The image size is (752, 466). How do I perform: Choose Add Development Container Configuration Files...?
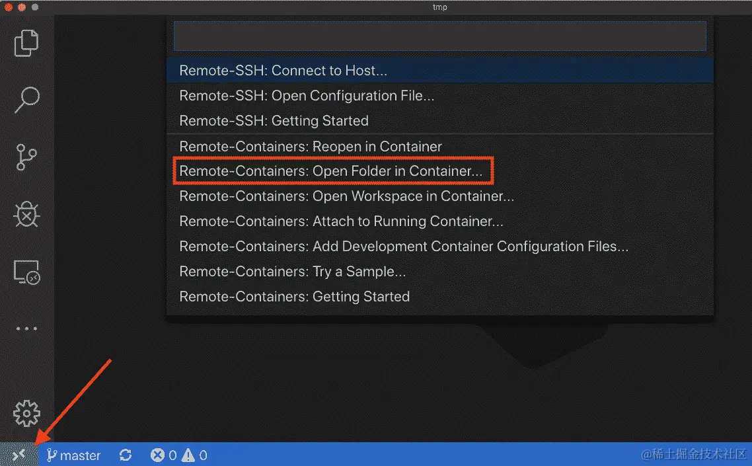(x=440, y=246)
